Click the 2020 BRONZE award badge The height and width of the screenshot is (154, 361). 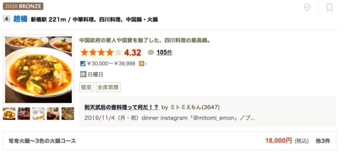[23, 6]
